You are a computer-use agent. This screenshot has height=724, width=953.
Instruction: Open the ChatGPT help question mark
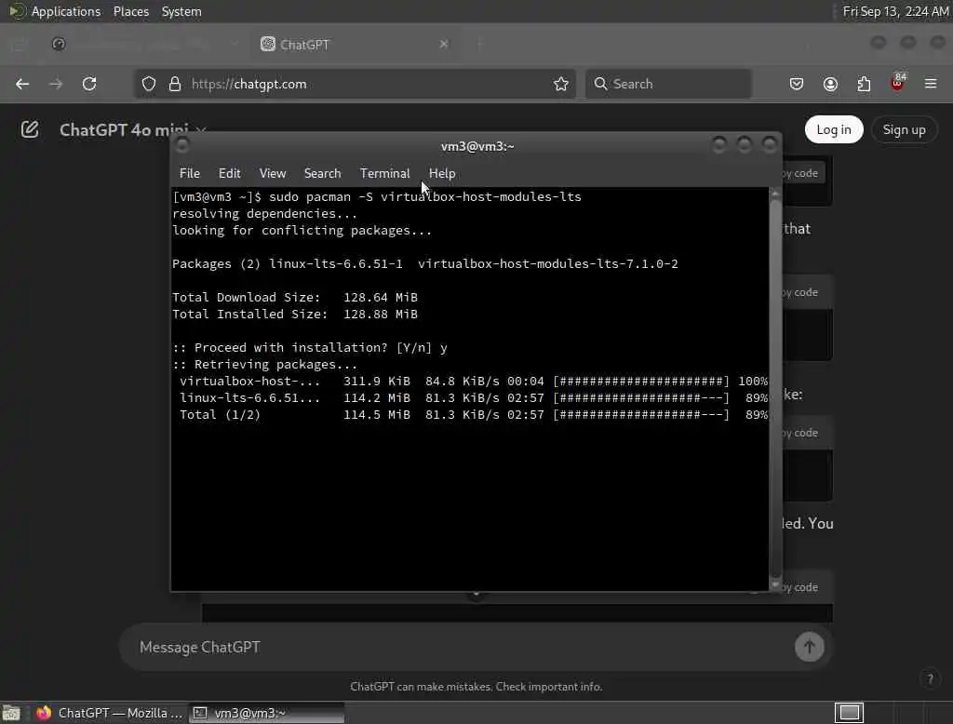pyautogui.click(x=930, y=679)
